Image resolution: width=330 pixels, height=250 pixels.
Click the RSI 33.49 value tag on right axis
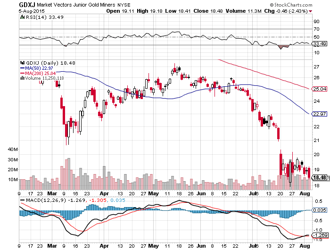(x=319, y=43)
